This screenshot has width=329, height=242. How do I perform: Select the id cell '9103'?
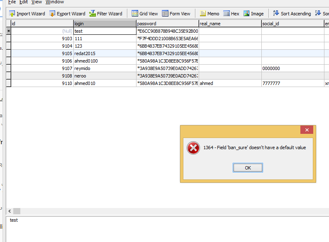pos(42,39)
